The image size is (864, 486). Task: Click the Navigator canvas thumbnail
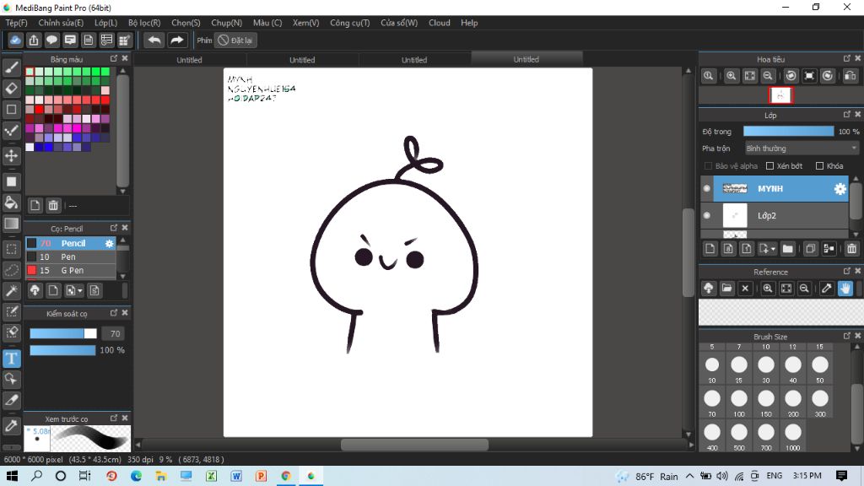(x=780, y=95)
